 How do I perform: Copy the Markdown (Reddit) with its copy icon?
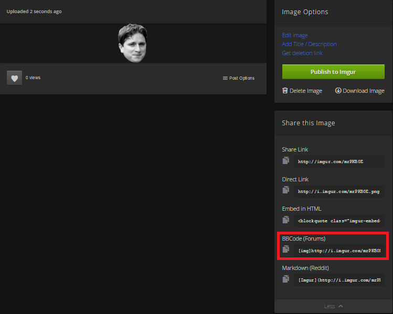tap(286, 279)
